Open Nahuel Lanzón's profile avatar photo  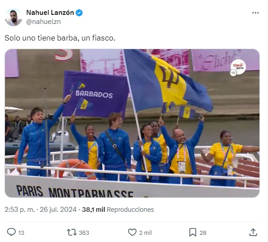pos(14,17)
